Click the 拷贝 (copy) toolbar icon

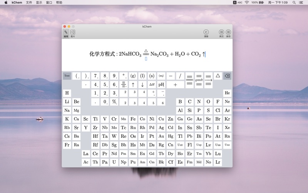coord(221,34)
